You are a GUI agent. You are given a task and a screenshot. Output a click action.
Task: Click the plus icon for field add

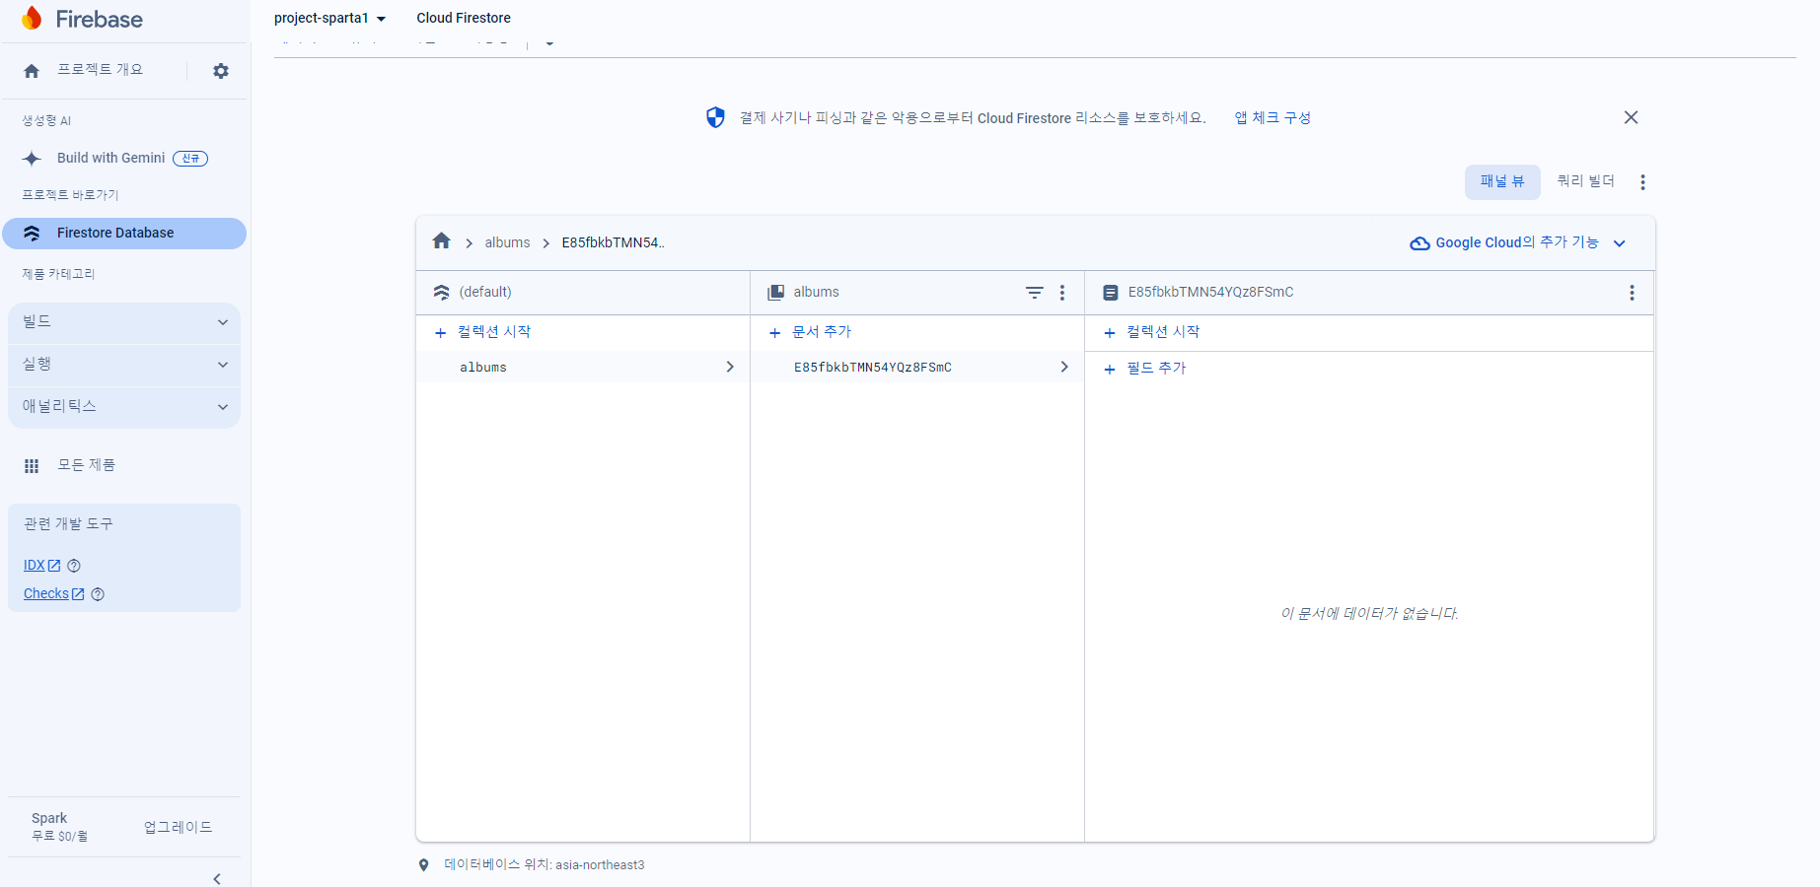(1110, 370)
